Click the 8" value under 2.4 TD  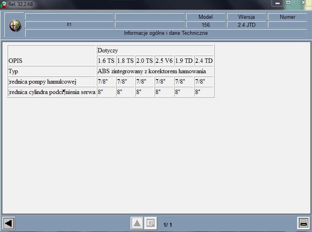pos(204,92)
